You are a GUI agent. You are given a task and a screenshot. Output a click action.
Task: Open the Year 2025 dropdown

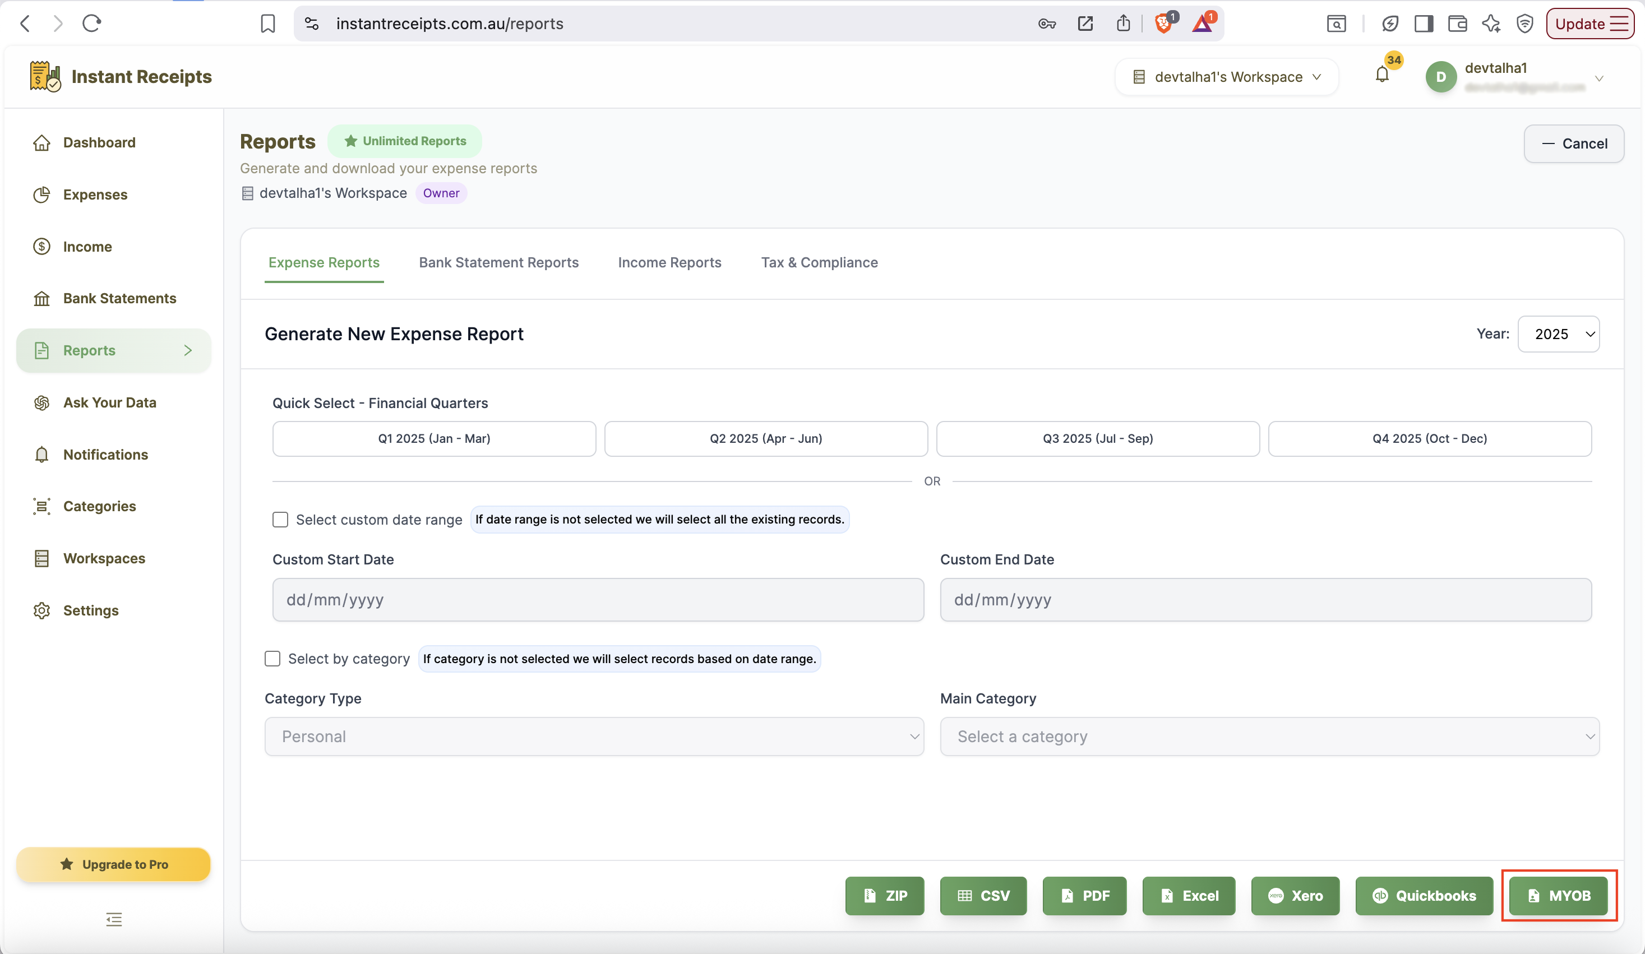pyautogui.click(x=1559, y=334)
